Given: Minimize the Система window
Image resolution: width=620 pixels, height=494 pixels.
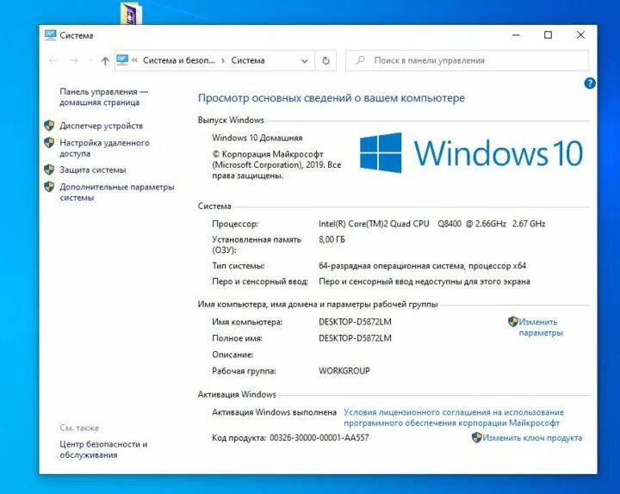Looking at the screenshot, I should click(516, 35).
